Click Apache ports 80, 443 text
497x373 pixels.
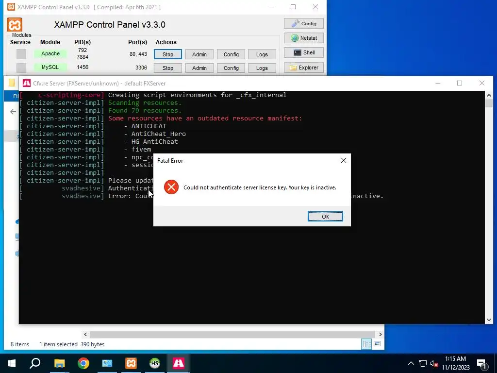pos(138,54)
